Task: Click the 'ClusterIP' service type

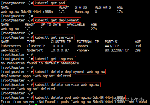Action: [x=36, y=46]
